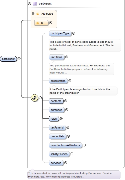Select the credentials element node
125x180 pixels.
pyautogui.click(x=57, y=136)
